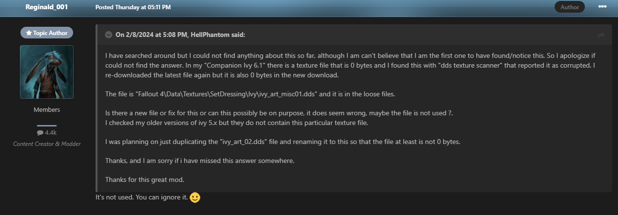This screenshot has width=618, height=215.
Task: Click the quote header 'HellPhantom said:' text
Action: (x=180, y=35)
